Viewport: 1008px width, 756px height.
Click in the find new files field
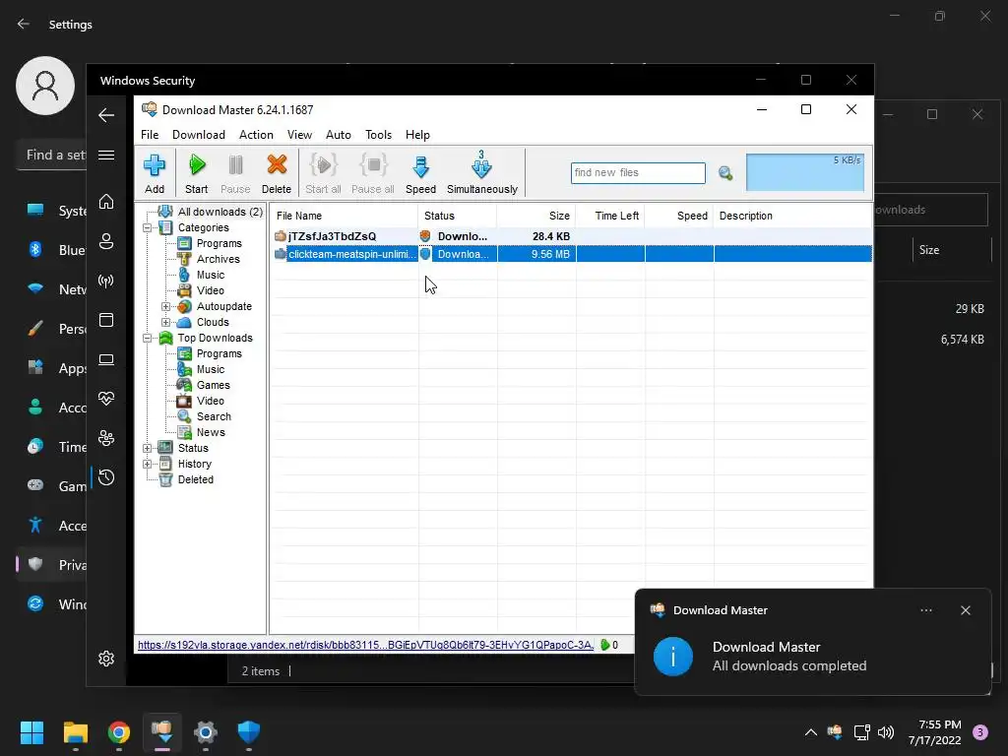pyautogui.click(x=638, y=173)
